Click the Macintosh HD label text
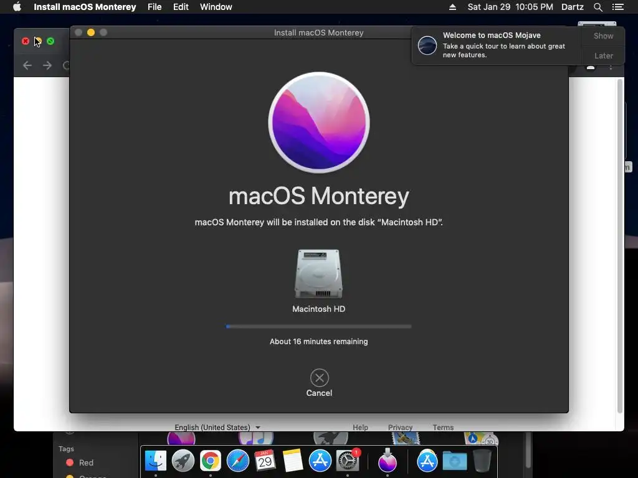 (318, 309)
